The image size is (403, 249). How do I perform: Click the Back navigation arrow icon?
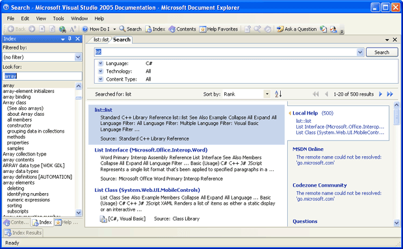click(11, 29)
